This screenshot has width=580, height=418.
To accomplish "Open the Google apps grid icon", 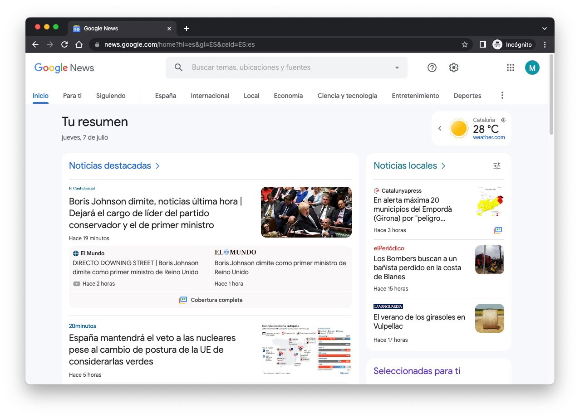I will [x=510, y=67].
